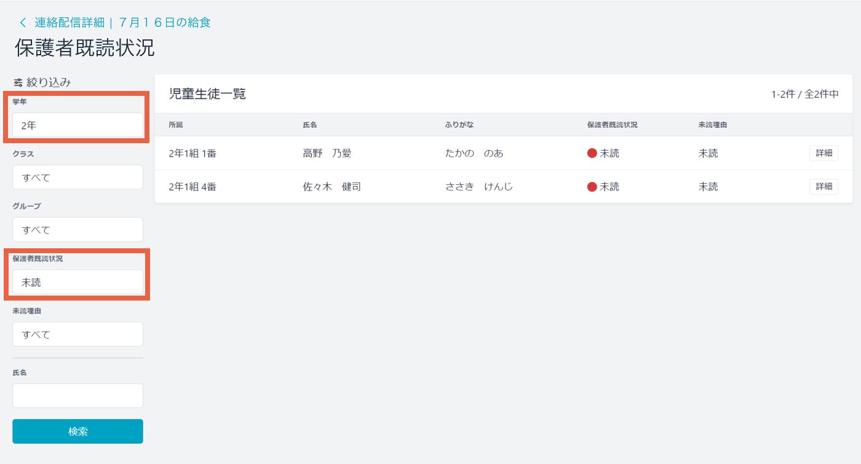Viewport: 861px width, 464px height.
Task: Click the 氏名 search input field
Action: [77, 396]
